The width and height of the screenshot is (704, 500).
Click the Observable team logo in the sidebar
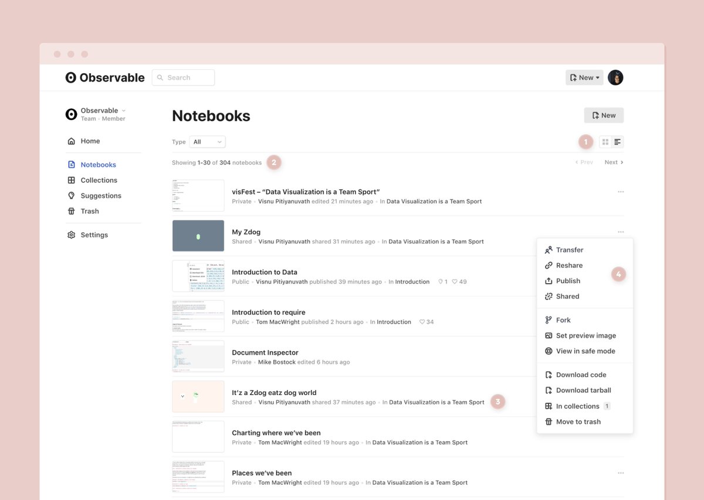71,114
